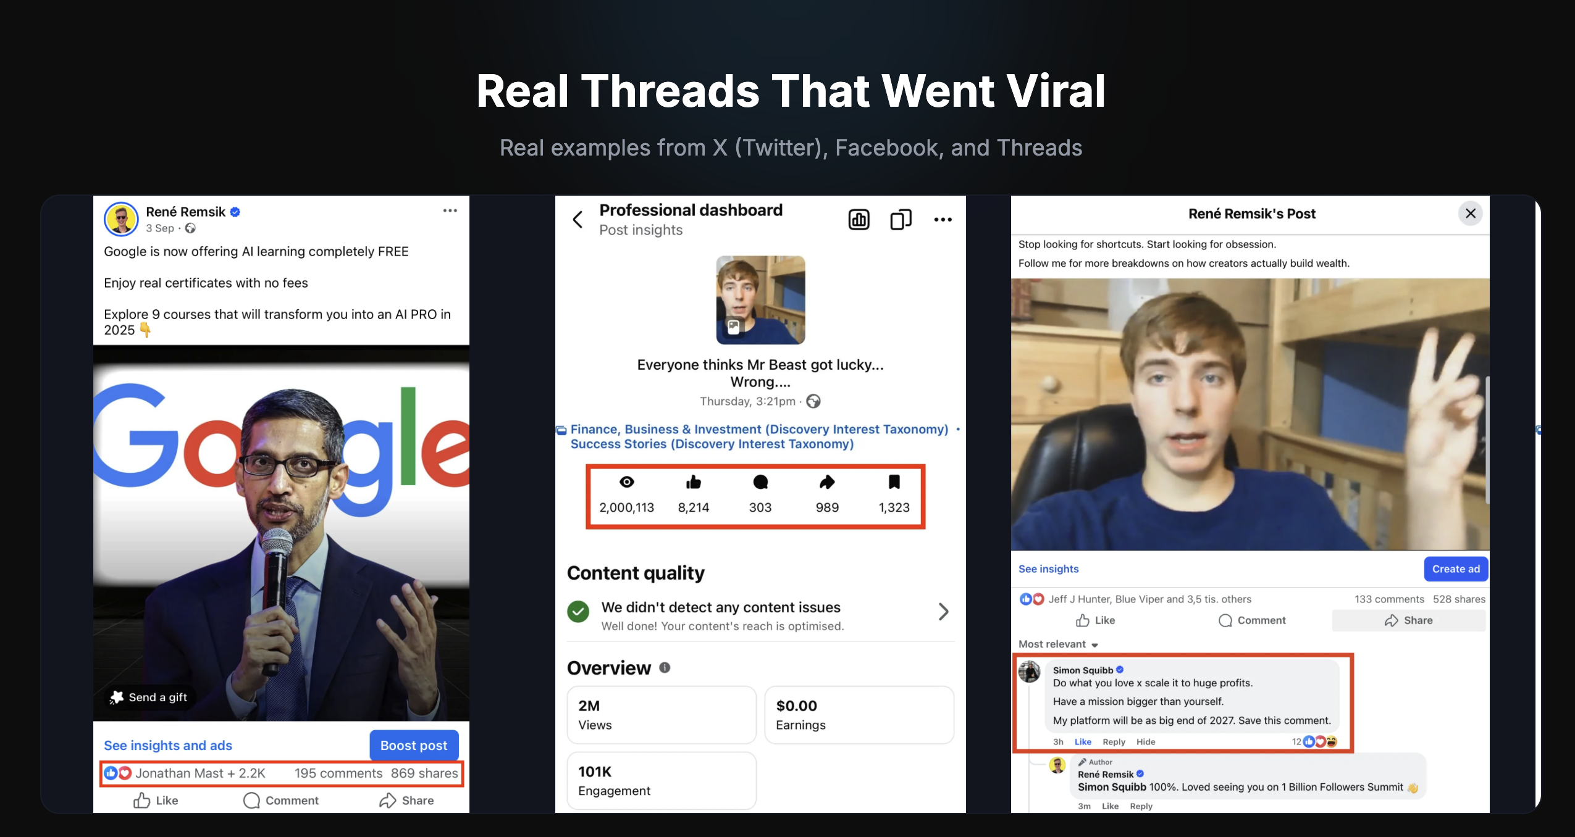Screen dimensions: 1575x837
Task: Open the Most relevant comment sort dropdown
Action: coord(1058,644)
